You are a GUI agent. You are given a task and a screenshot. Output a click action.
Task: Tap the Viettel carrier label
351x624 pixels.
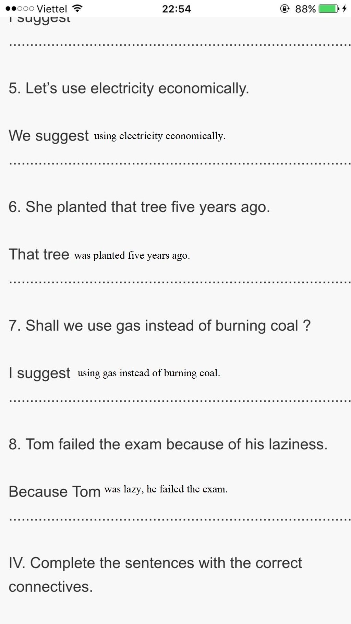coord(52,9)
